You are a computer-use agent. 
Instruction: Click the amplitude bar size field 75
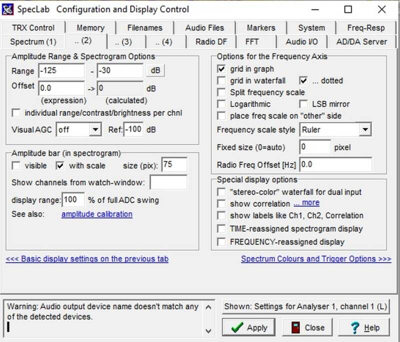click(174, 164)
